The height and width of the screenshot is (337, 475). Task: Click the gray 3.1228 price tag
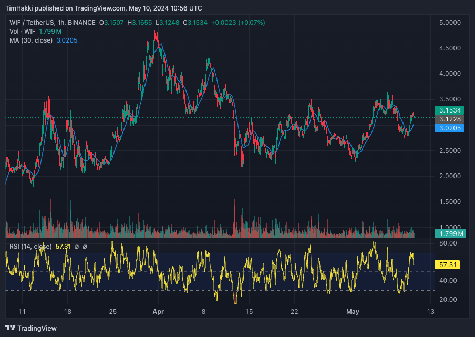[449, 119]
